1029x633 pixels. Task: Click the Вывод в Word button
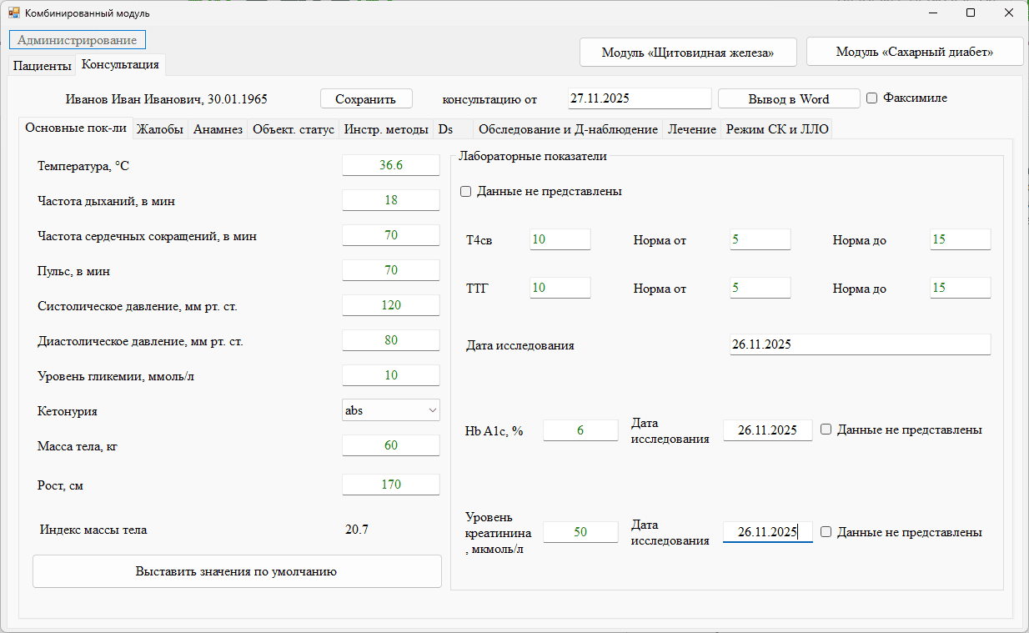pos(788,98)
